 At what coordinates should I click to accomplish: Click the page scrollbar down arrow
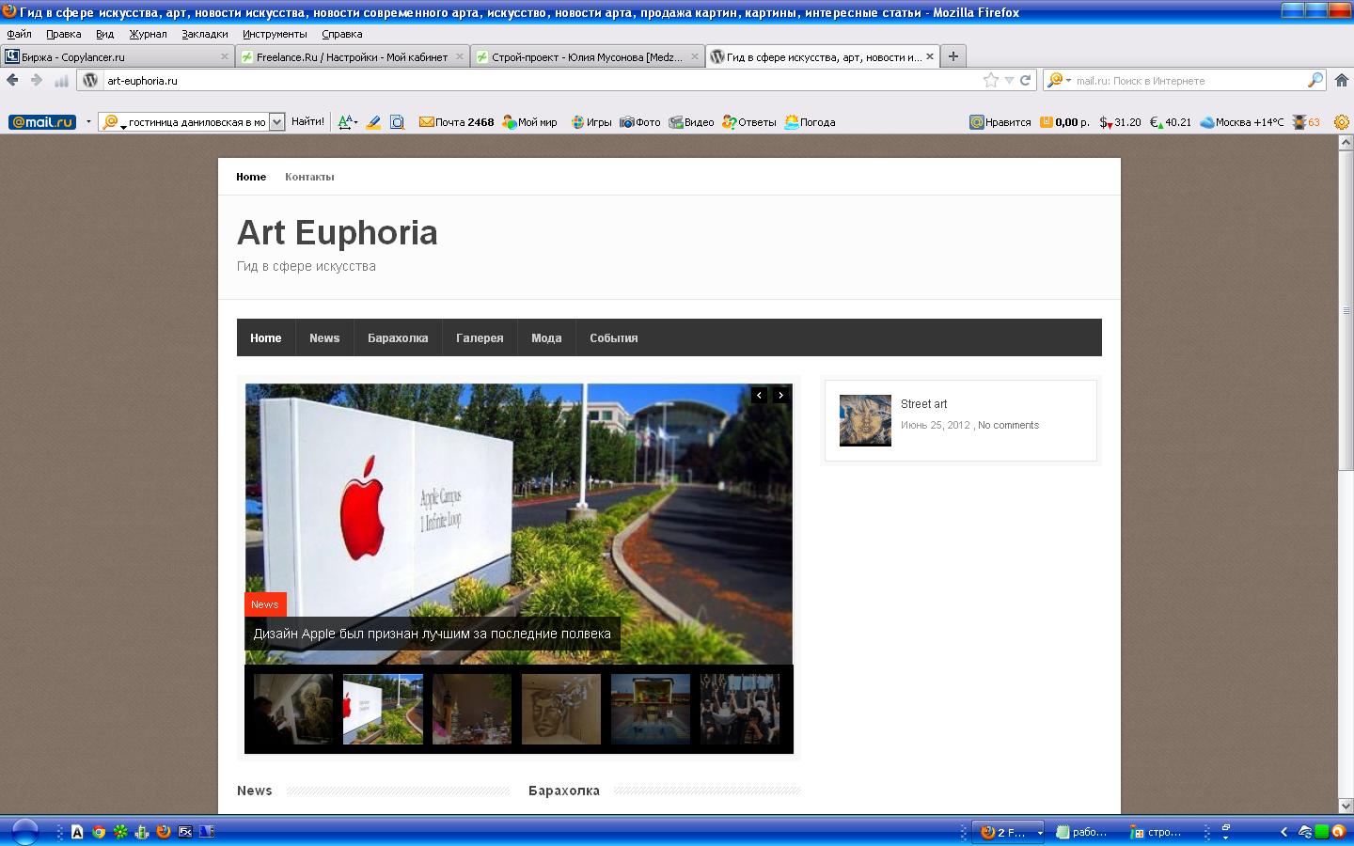pyautogui.click(x=1346, y=807)
